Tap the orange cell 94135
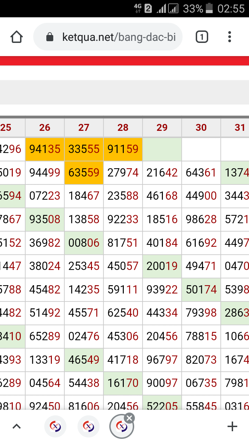Viewport: 249px width, 443px height. [x=45, y=149]
